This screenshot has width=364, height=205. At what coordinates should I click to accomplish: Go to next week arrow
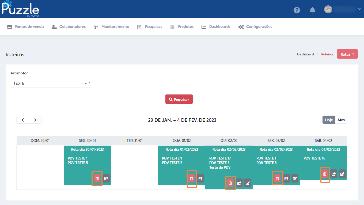point(35,120)
